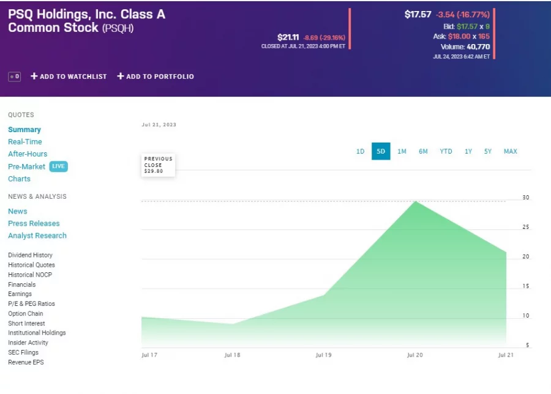Open the Charts section

point(19,179)
